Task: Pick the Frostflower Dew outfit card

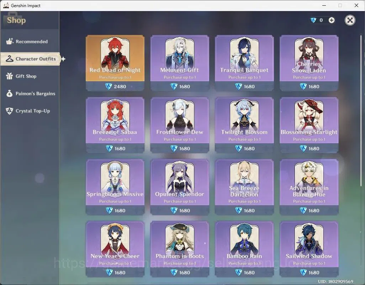Action: click(x=179, y=125)
